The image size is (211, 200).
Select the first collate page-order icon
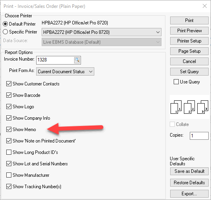click(176, 107)
